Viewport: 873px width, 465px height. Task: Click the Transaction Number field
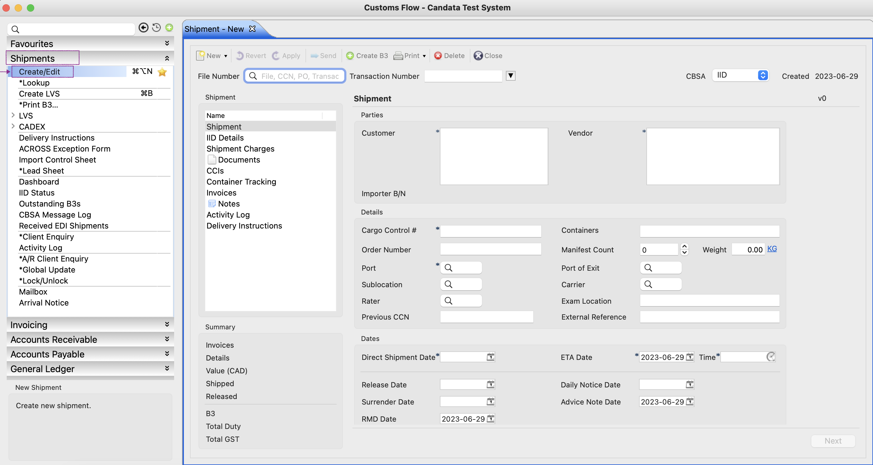pos(463,76)
